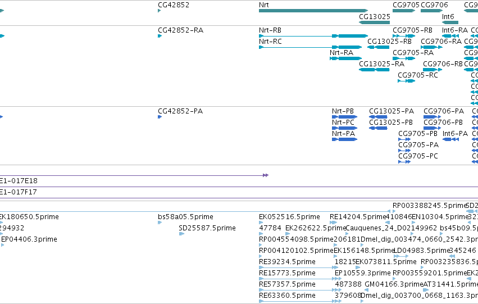The image size is (478, 304).
Task: Click the Nrt-PB protein feature
Action: click(x=344, y=117)
